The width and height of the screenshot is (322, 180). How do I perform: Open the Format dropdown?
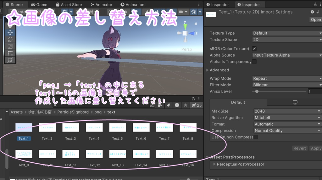tap(287, 124)
